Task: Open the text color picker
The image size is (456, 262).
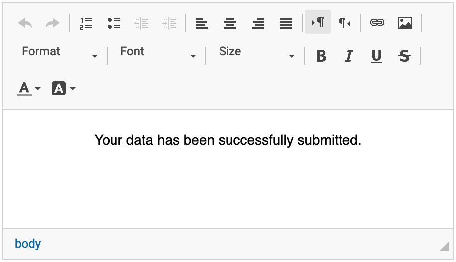Action: tap(29, 89)
